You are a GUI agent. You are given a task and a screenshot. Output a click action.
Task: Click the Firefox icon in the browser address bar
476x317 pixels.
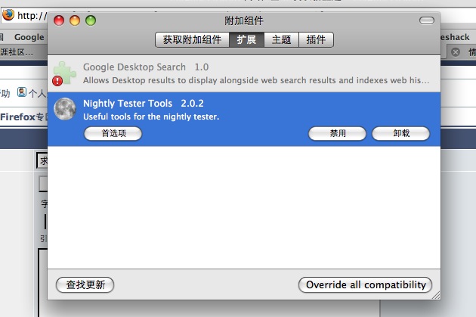pyautogui.click(x=8, y=14)
